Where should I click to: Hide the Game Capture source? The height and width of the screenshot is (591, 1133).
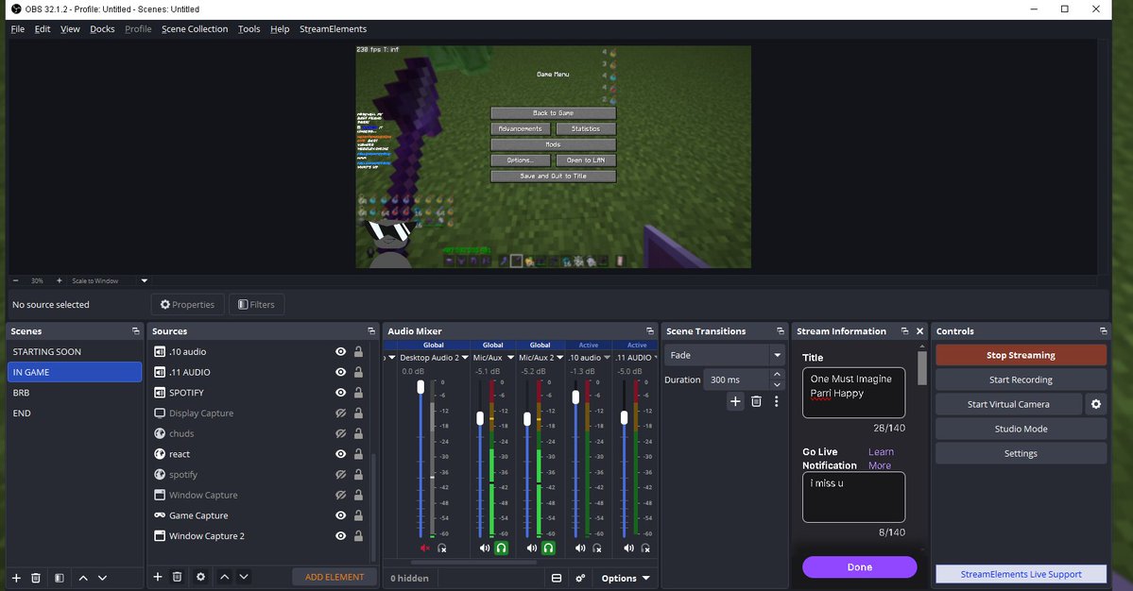pyautogui.click(x=340, y=515)
